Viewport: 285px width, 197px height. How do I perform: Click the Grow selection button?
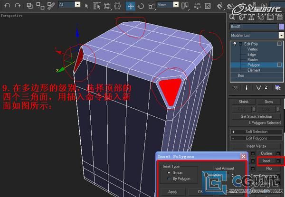pos(269,102)
